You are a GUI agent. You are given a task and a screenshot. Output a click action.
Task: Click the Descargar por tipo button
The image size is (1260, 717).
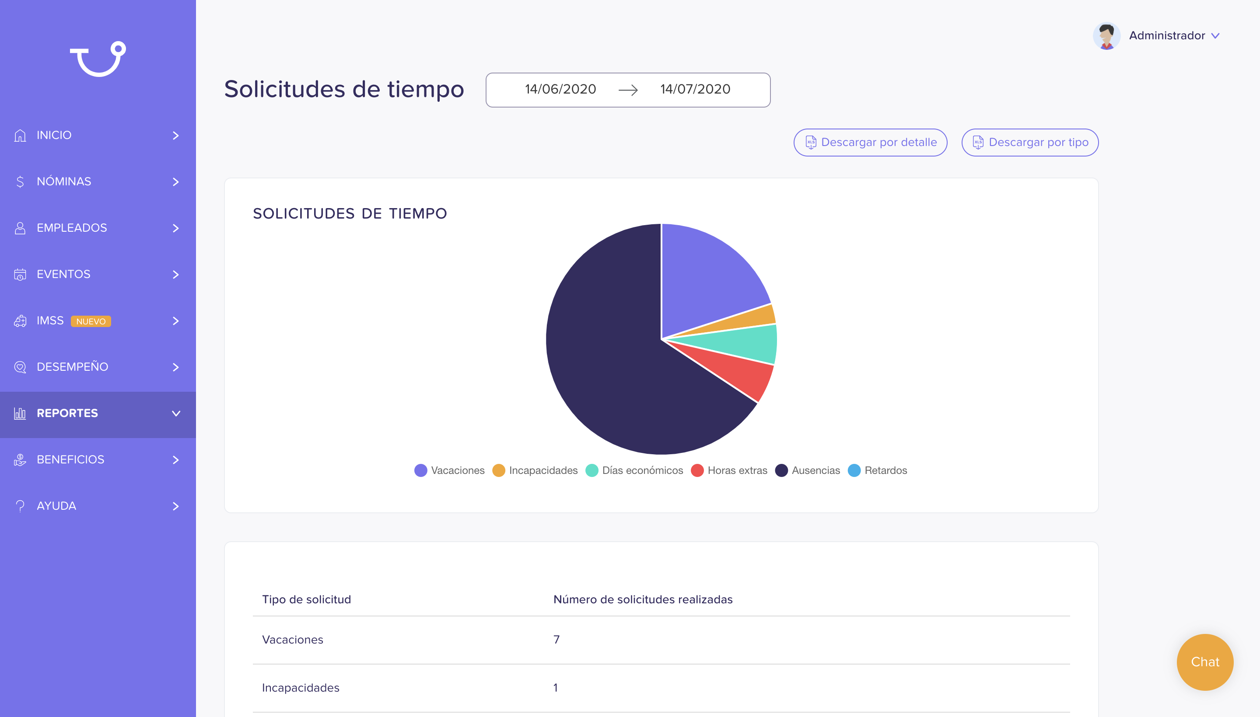pyautogui.click(x=1030, y=143)
